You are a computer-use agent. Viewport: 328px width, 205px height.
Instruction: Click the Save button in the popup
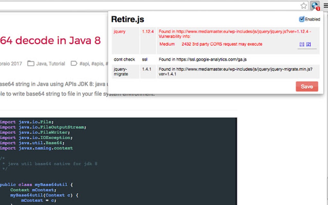click(306, 86)
